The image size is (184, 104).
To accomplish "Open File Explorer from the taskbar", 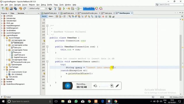I will click(63, 101).
